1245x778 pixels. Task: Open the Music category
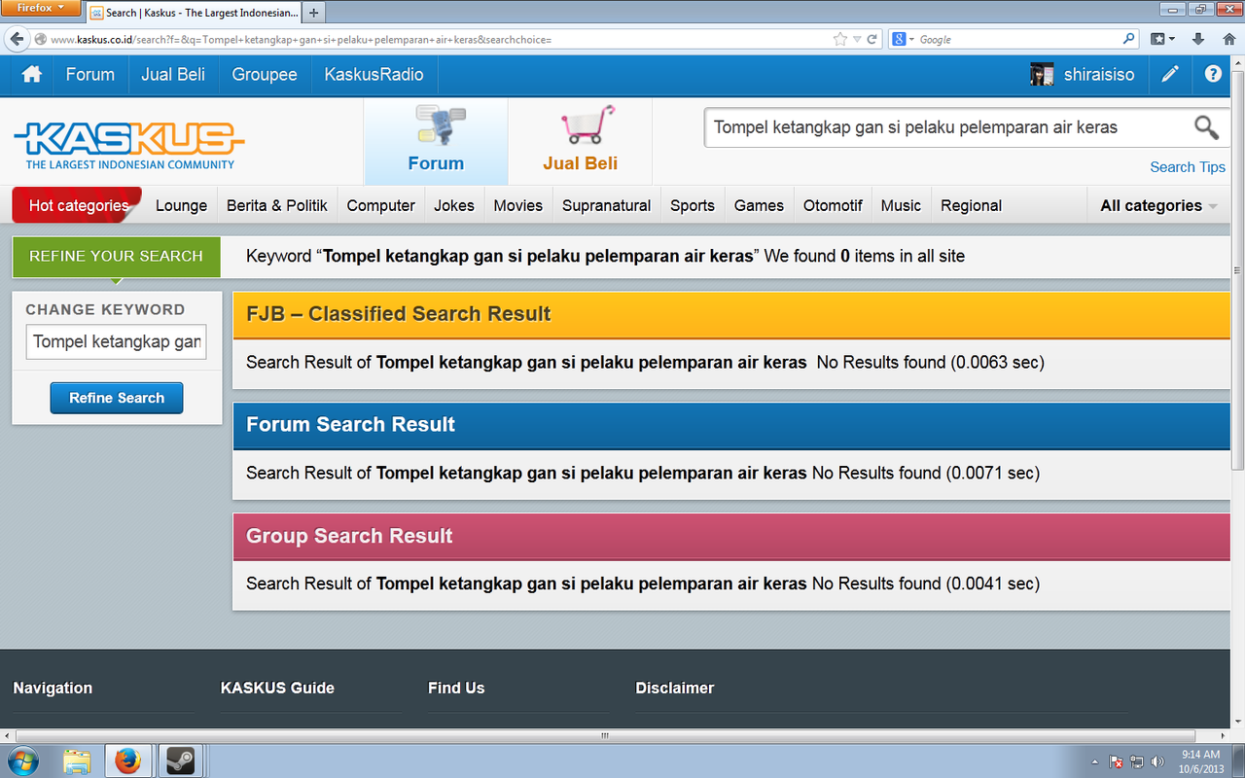pyautogui.click(x=902, y=205)
